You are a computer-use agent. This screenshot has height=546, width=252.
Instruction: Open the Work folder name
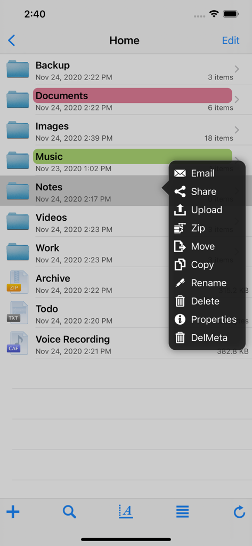(x=47, y=248)
